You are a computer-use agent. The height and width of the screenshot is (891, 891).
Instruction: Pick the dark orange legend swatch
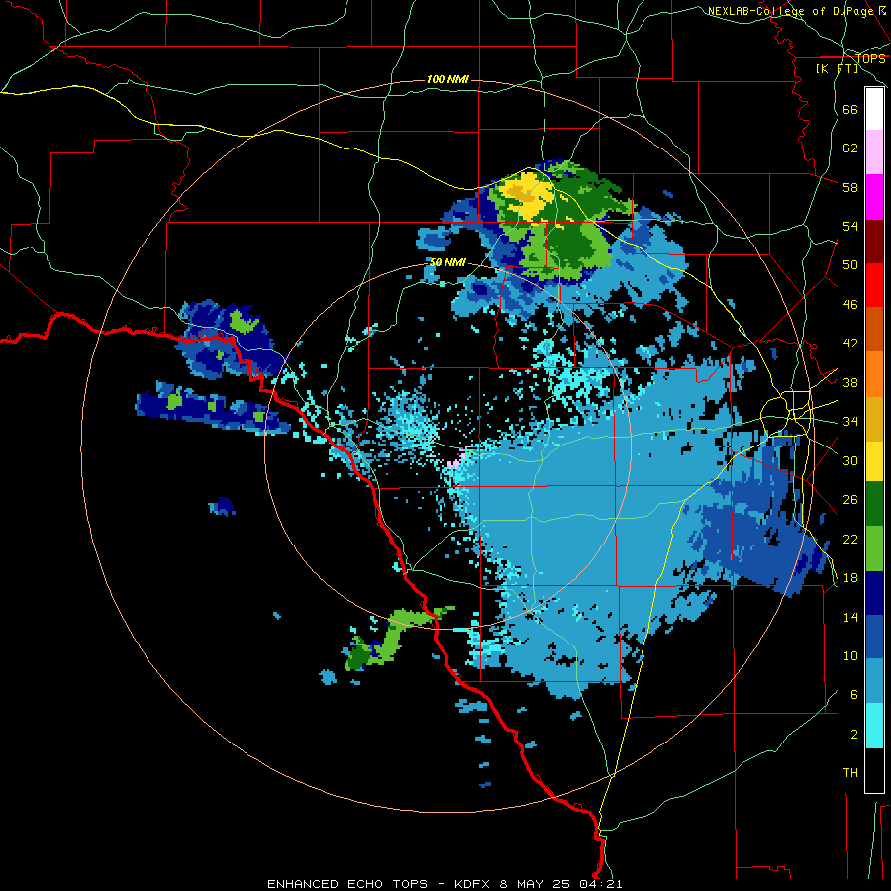click(874, 329)
